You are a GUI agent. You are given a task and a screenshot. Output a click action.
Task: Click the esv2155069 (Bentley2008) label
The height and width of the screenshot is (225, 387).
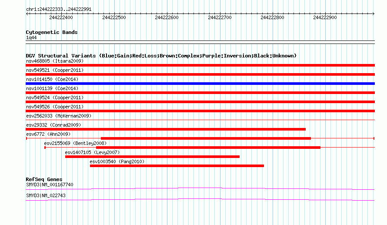click(x=75, y=143)
